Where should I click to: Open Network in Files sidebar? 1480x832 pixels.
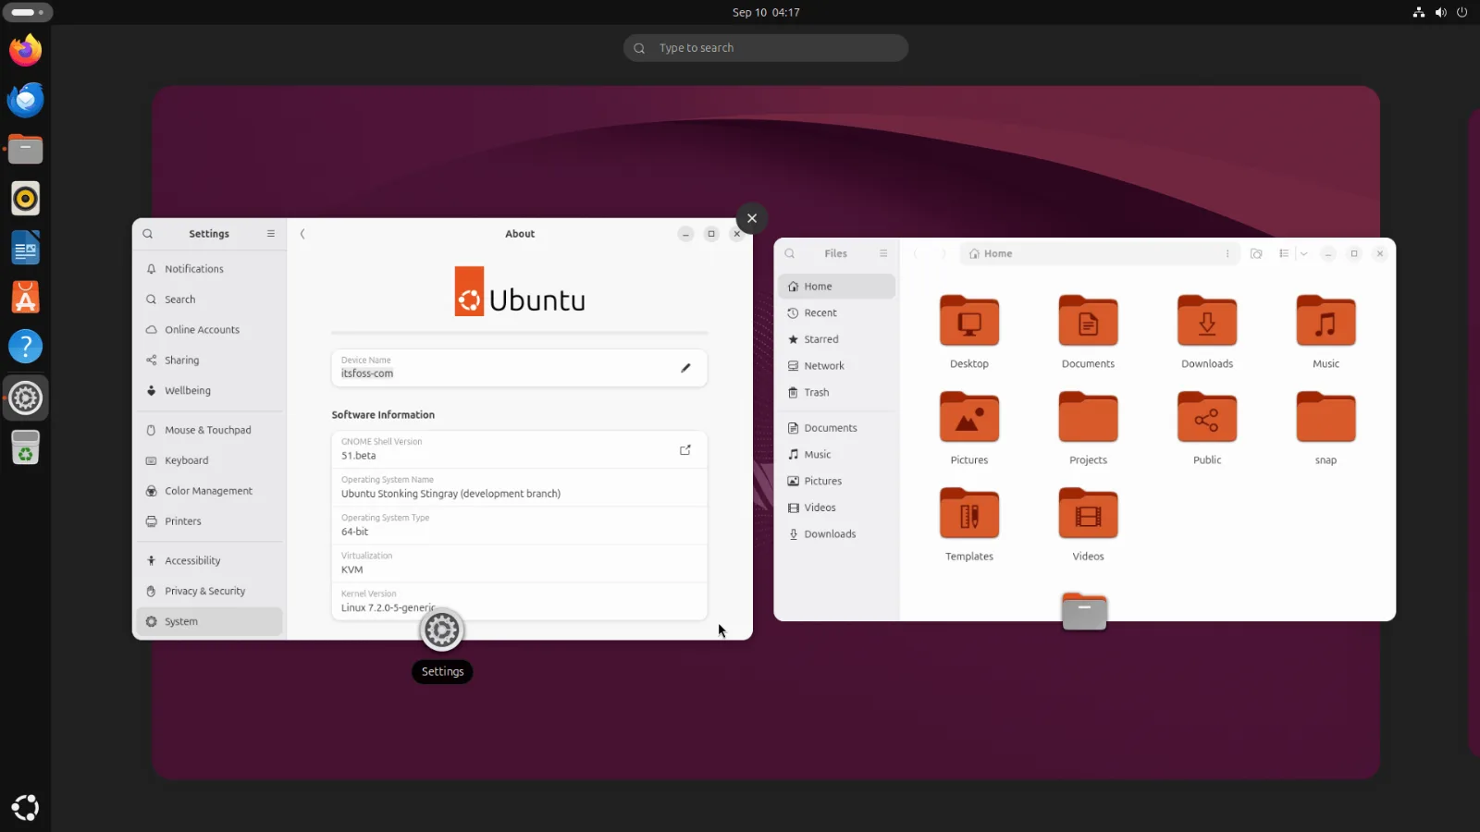pos(837,366)
